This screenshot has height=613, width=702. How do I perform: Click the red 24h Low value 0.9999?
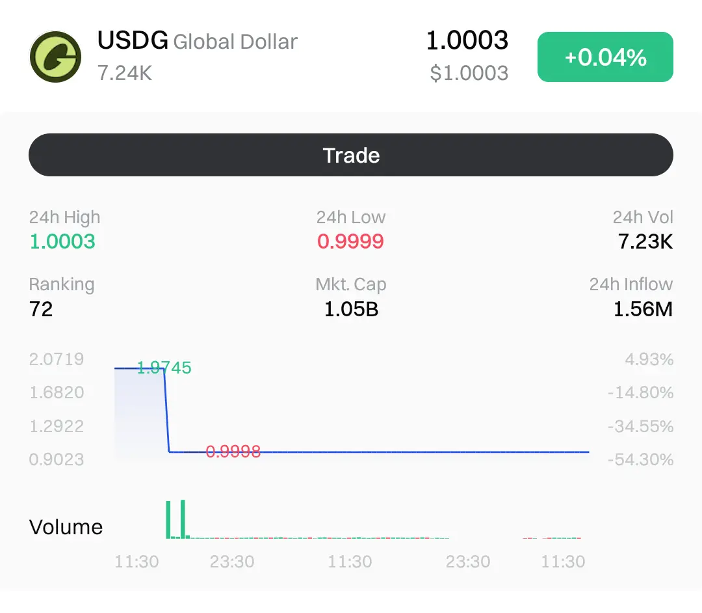[350, 241]
